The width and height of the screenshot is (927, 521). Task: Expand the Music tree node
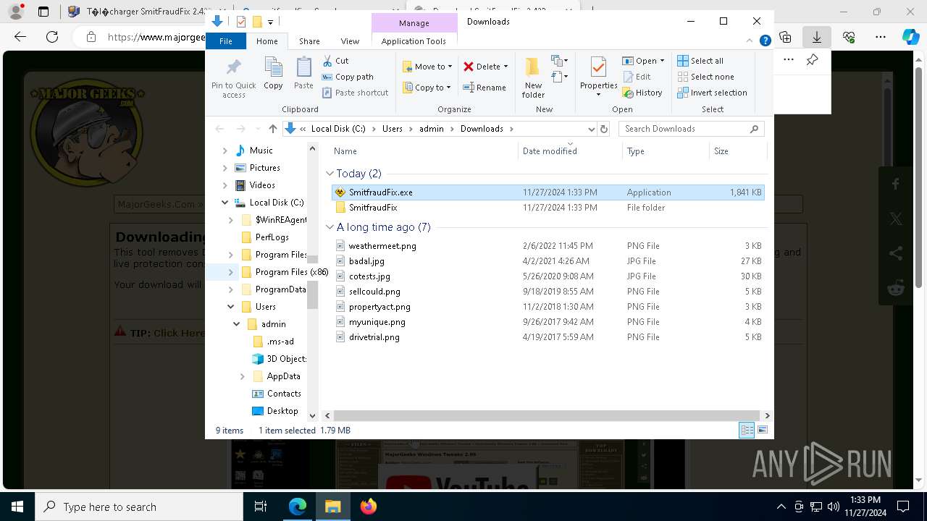[x=225, y=151]
